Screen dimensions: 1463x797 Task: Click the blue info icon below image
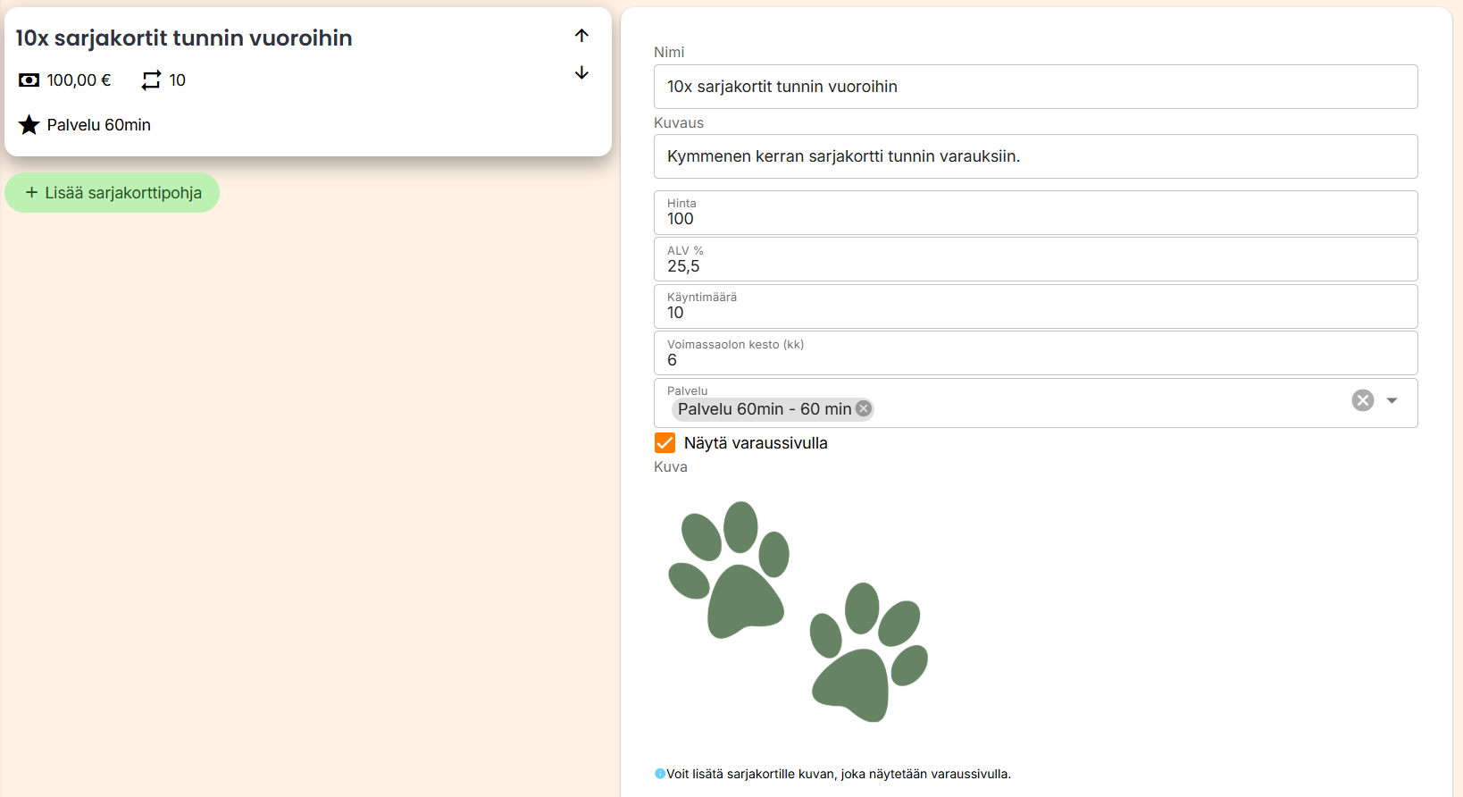(x=659, y=774)
